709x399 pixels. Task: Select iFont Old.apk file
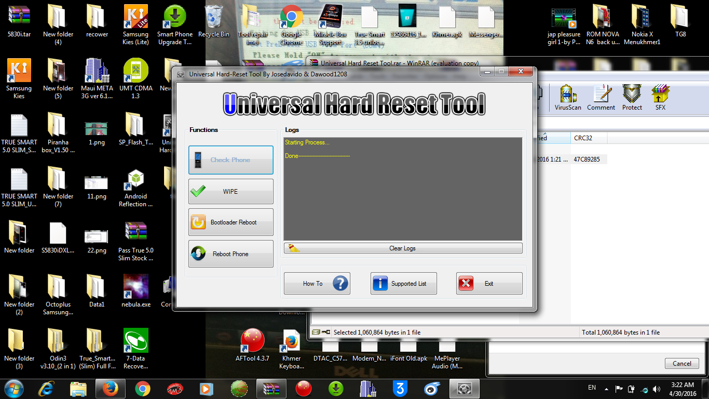point(408,351)
